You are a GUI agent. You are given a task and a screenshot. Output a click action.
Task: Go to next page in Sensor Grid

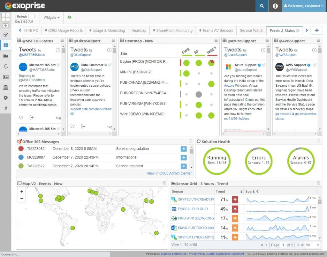click(x=298, y=245)
